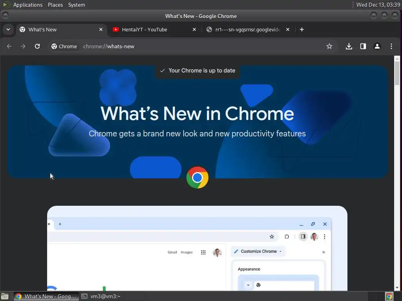Open Chrome's three-dot menu
The height and width of the screenshot is (301, 402).
coord(391,46)
